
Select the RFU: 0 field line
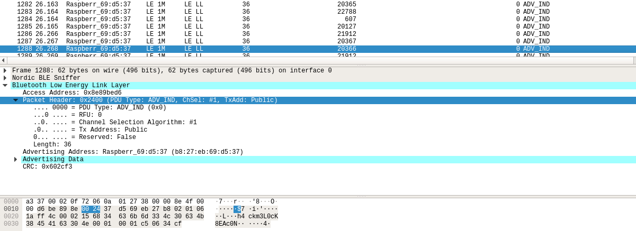pyautogui.click(x=67, y=115)
